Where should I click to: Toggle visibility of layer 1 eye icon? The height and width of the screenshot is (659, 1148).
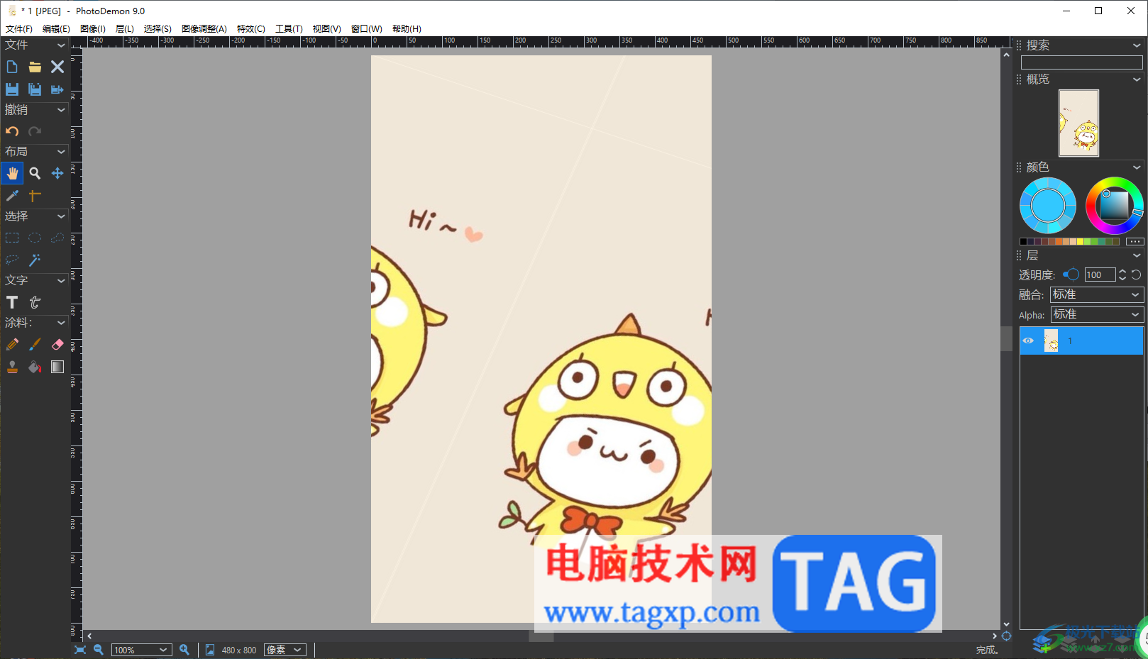tap(1028, 340)
